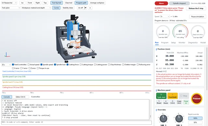Toggle the Tool-tip trail button
Viewport: 208px width, 126px height.
tap(57, 3)
